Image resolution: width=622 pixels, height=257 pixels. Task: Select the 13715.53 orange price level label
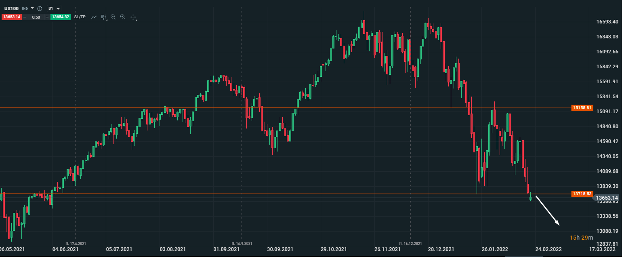point(582,194)
